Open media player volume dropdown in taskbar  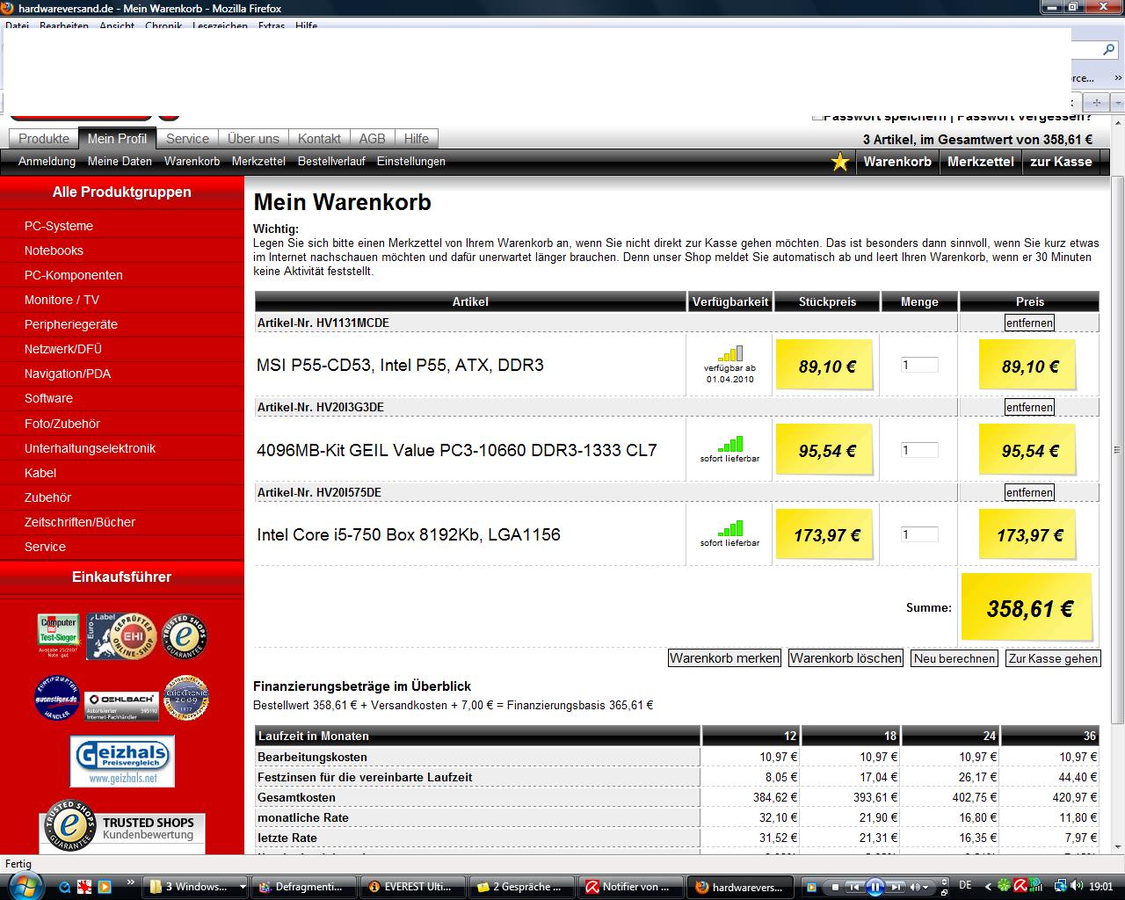coord(925,887)
